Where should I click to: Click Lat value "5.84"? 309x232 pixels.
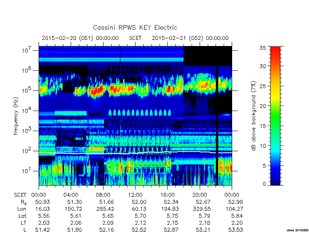[x=237, y=216]
